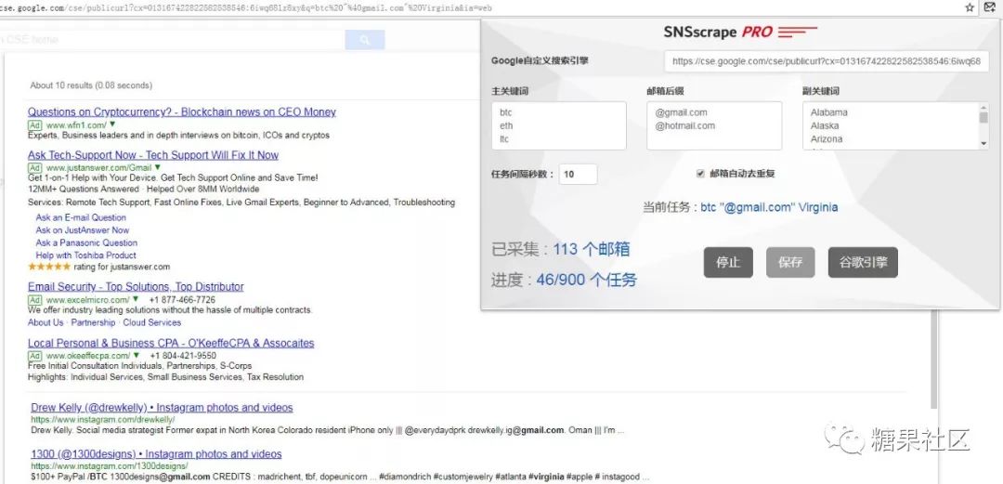Click the Google自定义搜索引擎 URL input field

pyautogui.click(x=827, y=61)
